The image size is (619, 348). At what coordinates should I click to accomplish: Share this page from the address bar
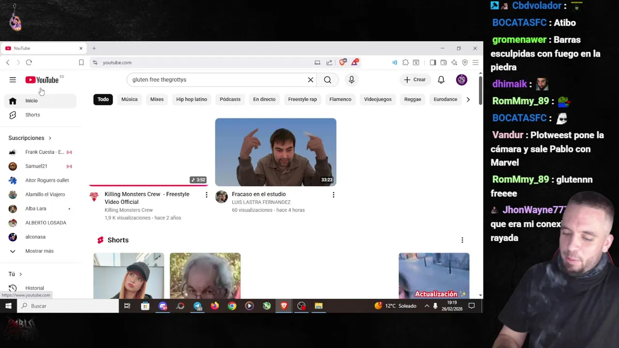(x=329, y=62)
